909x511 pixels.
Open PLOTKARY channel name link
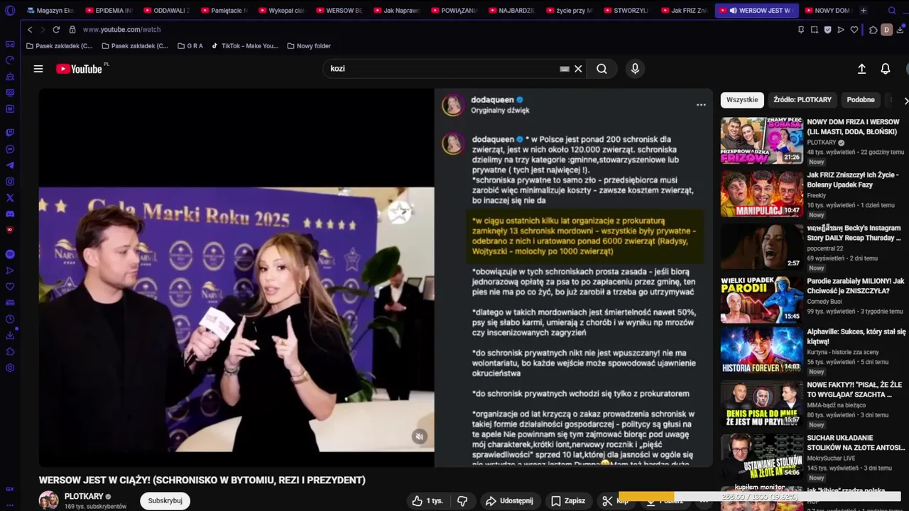pos(84,496)
